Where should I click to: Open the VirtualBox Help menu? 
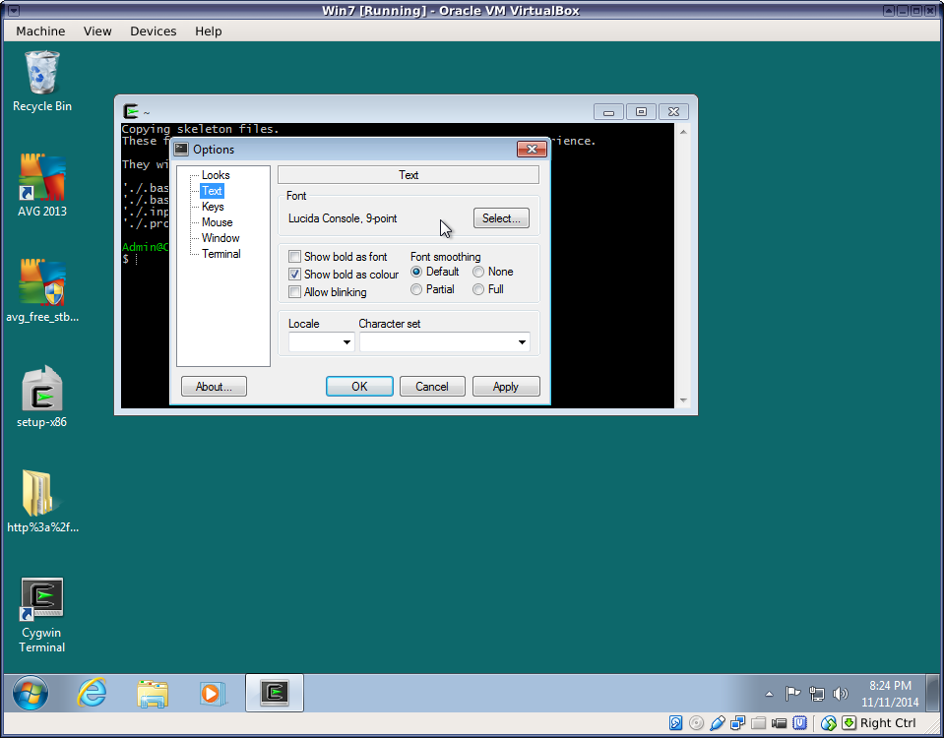click(x=209, y=31)
